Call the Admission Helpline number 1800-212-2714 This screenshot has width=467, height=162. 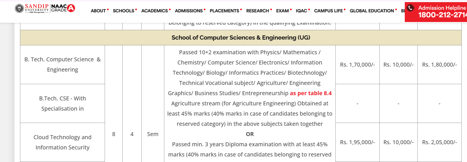click(442, 15)
